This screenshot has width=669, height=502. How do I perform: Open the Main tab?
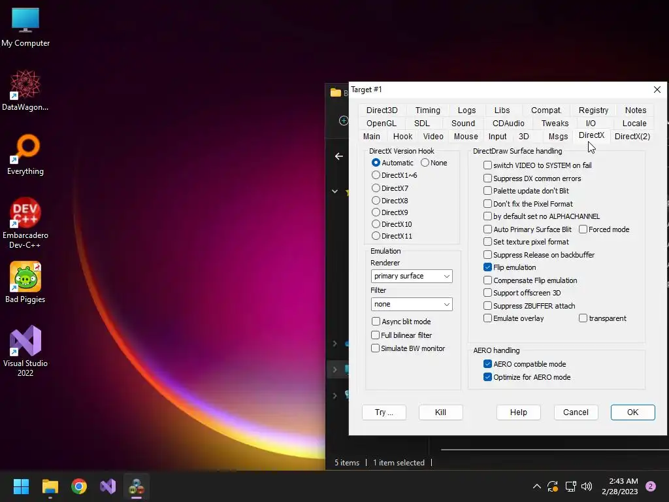[x=372, y=136]
